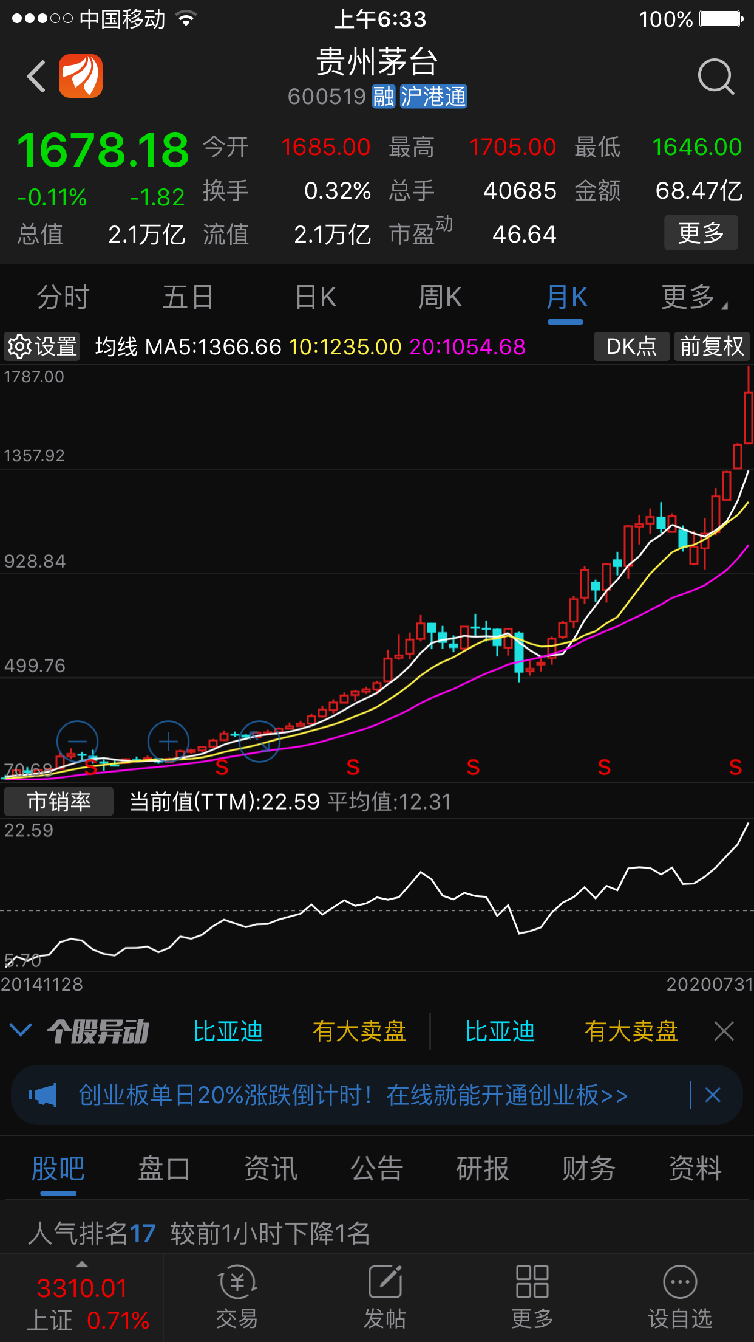Tap the back arrow icon
Viewport: 754px width, 1342px height.
coord(36,77)
